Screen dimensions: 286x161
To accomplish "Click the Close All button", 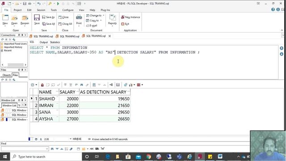I will (65, 24).
